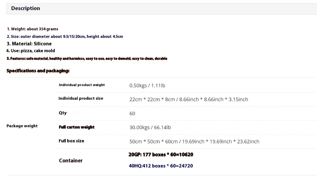Click the 20GP: 177 boxes line

pos(161,154)
